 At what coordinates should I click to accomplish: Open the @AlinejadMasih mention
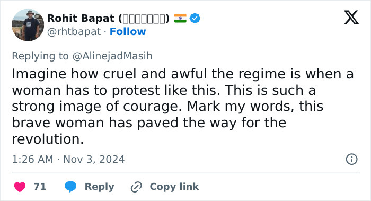point(112,56)
